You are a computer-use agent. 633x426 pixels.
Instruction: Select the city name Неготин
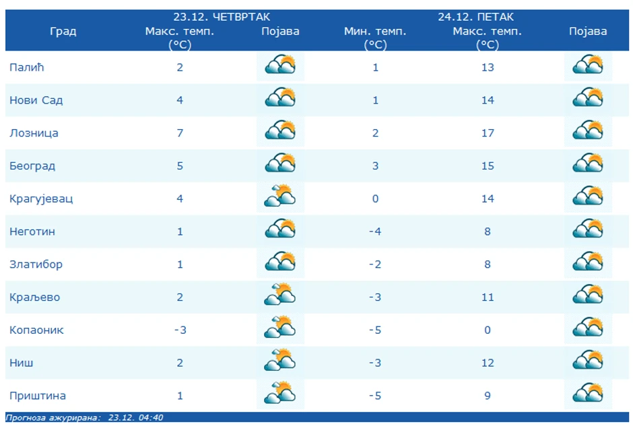(32, 232)
